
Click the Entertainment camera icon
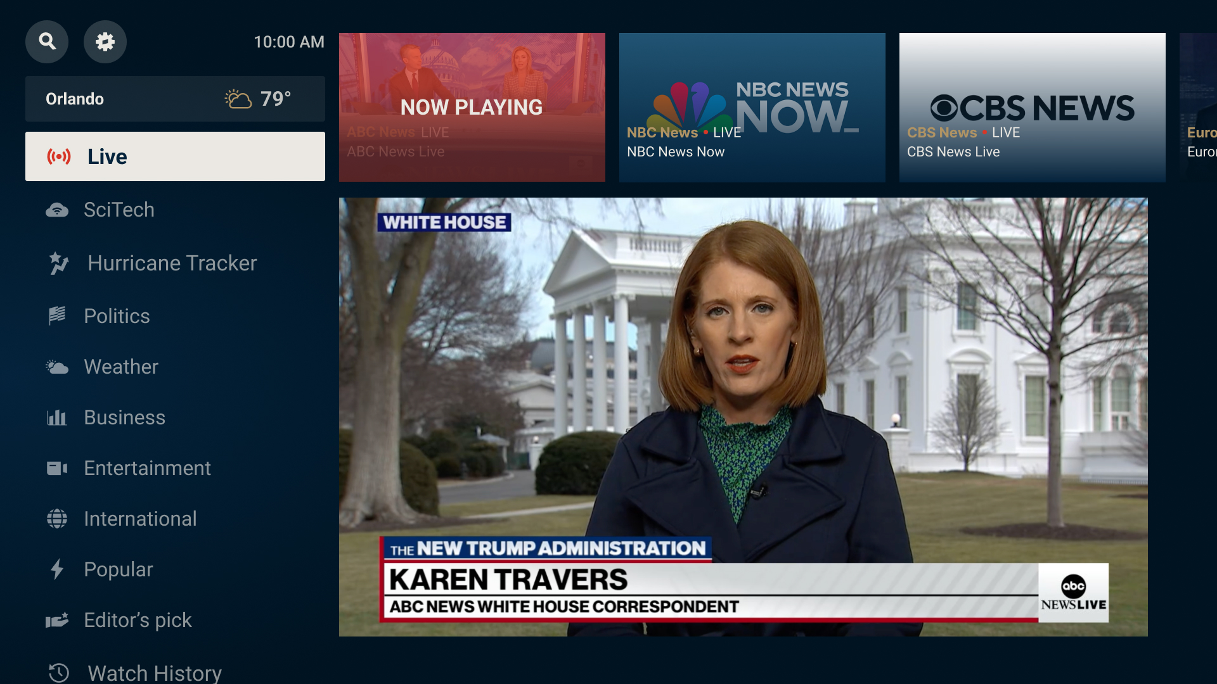point(57,468)
